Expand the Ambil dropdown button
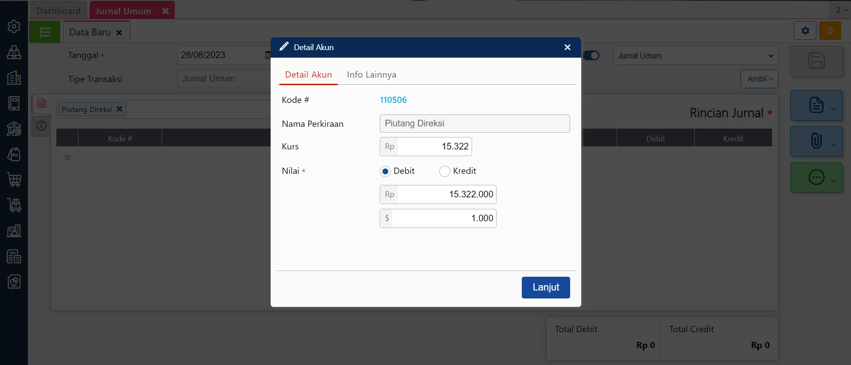Screen dimensions: 851x365 760,79
